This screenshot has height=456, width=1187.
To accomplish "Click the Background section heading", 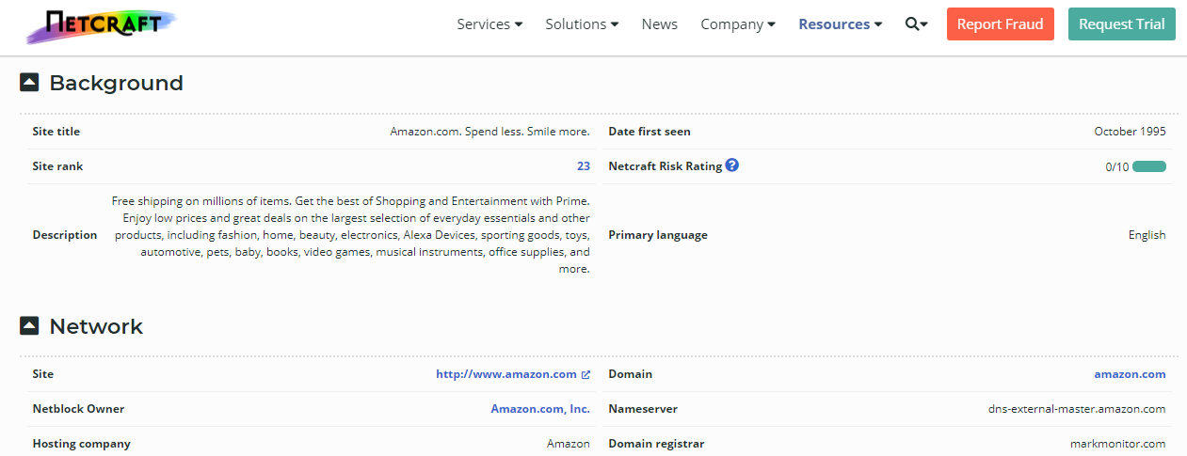I will tap(116, 83).
